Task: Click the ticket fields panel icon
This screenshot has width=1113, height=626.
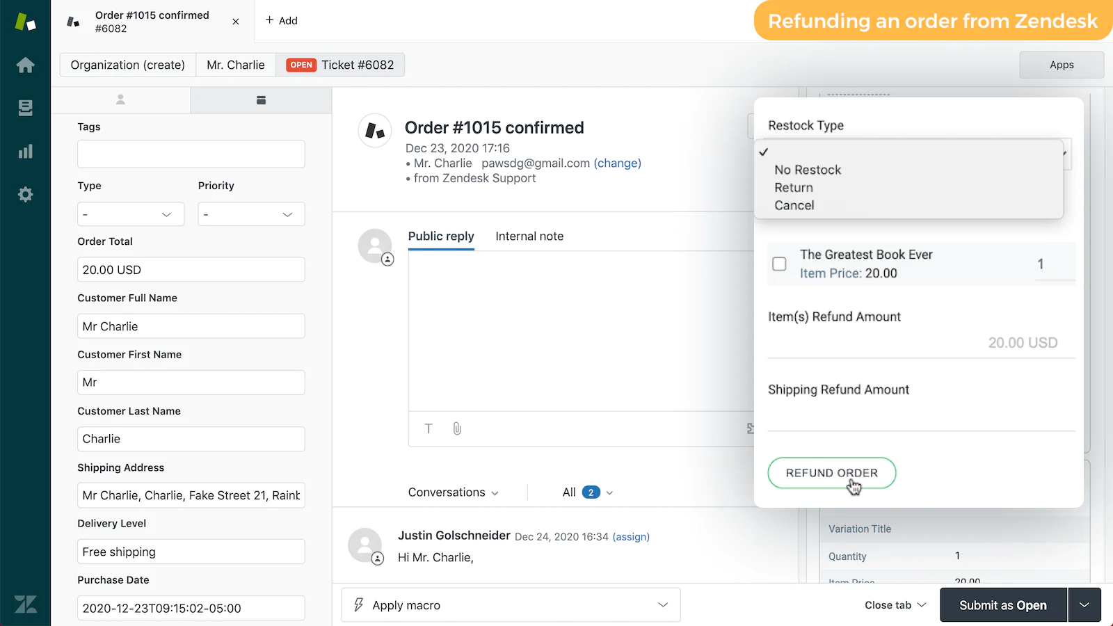Action: point(261,100)
